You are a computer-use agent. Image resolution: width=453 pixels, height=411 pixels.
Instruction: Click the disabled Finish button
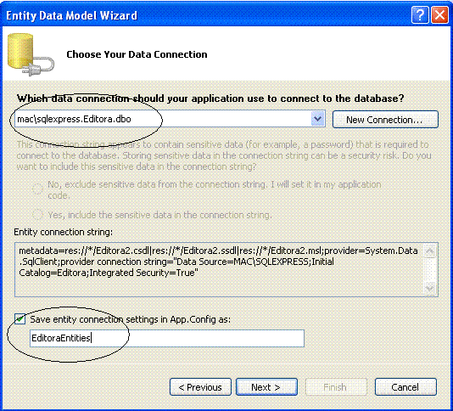pos(336,386)
